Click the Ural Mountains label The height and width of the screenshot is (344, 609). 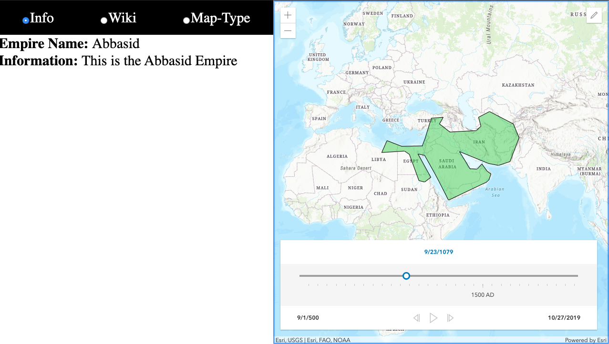click(x=489, y=25)
